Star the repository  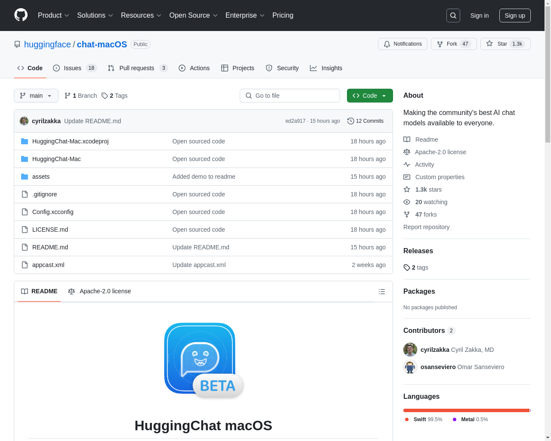(x=505, y=44)
